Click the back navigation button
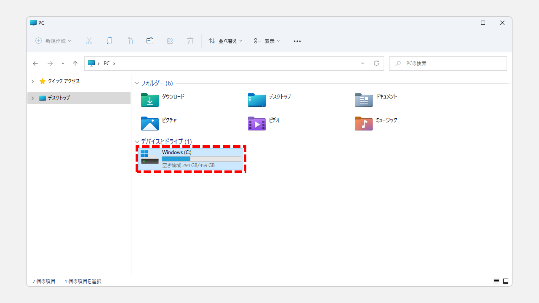This screenshot has width=539, height=303. tap(35, 63)
